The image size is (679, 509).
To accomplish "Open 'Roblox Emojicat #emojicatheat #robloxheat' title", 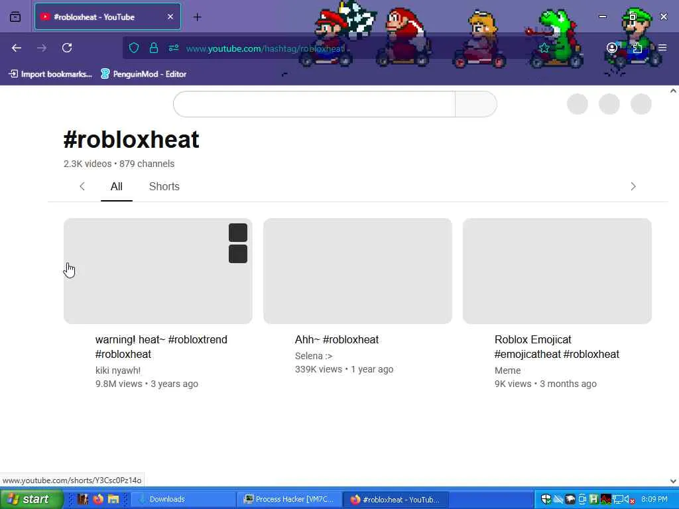I will click(x=557, y=347).
